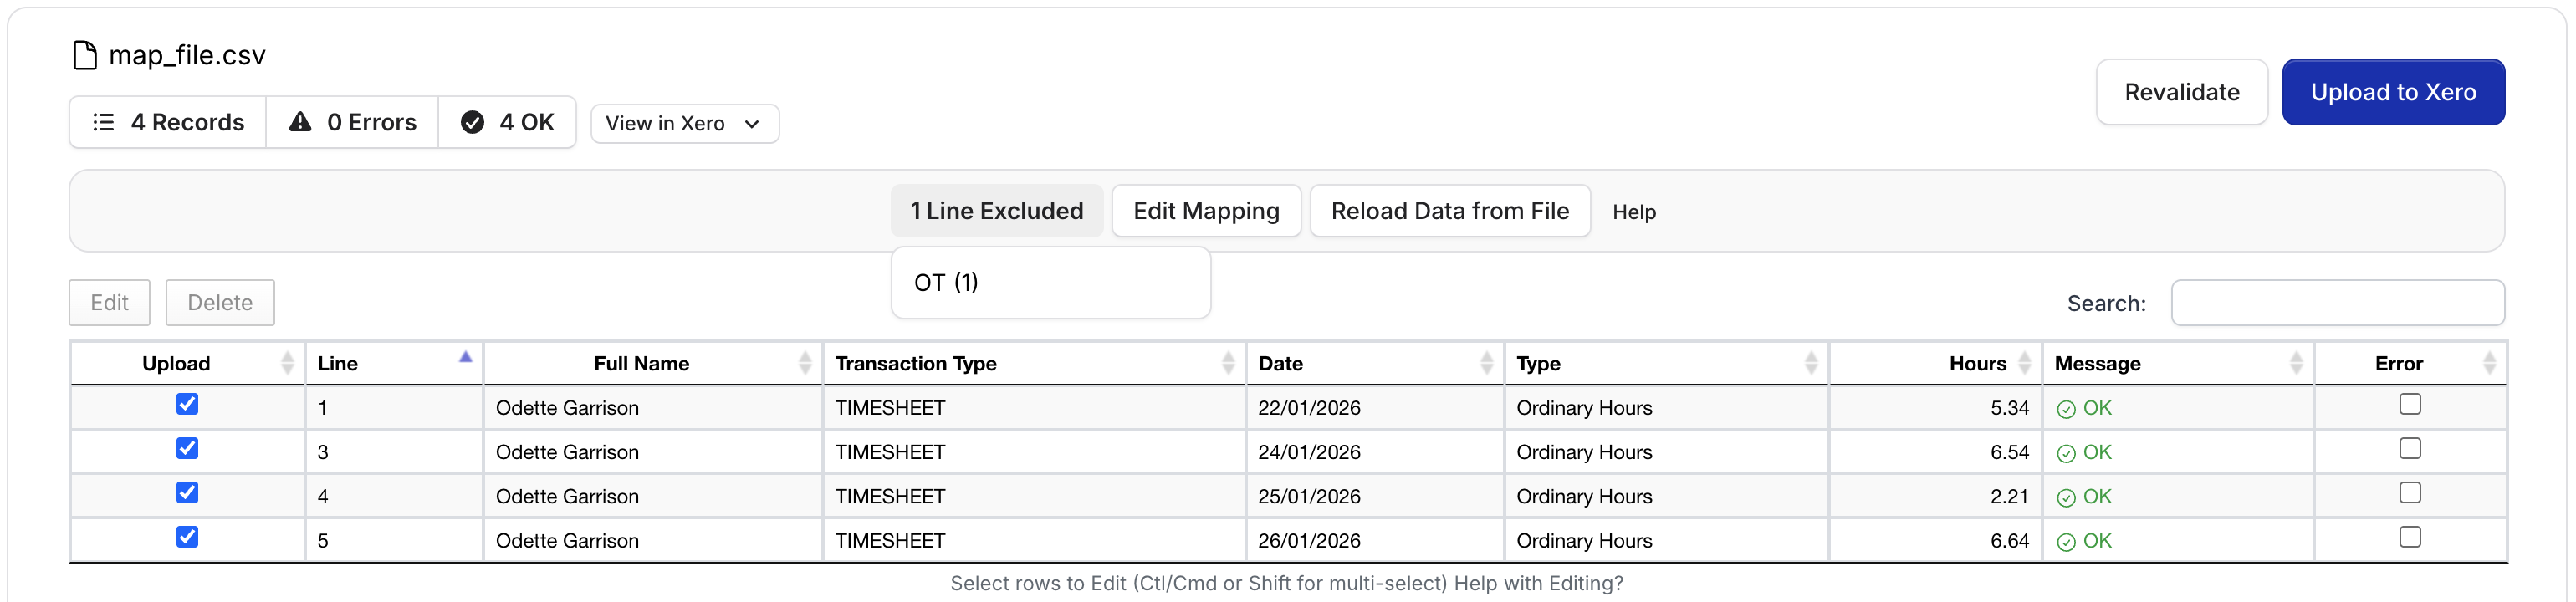This screenshot has height=602, width=2576.
Task: Uncheck Upload checkbox for line 4
Action: [187, 493]
